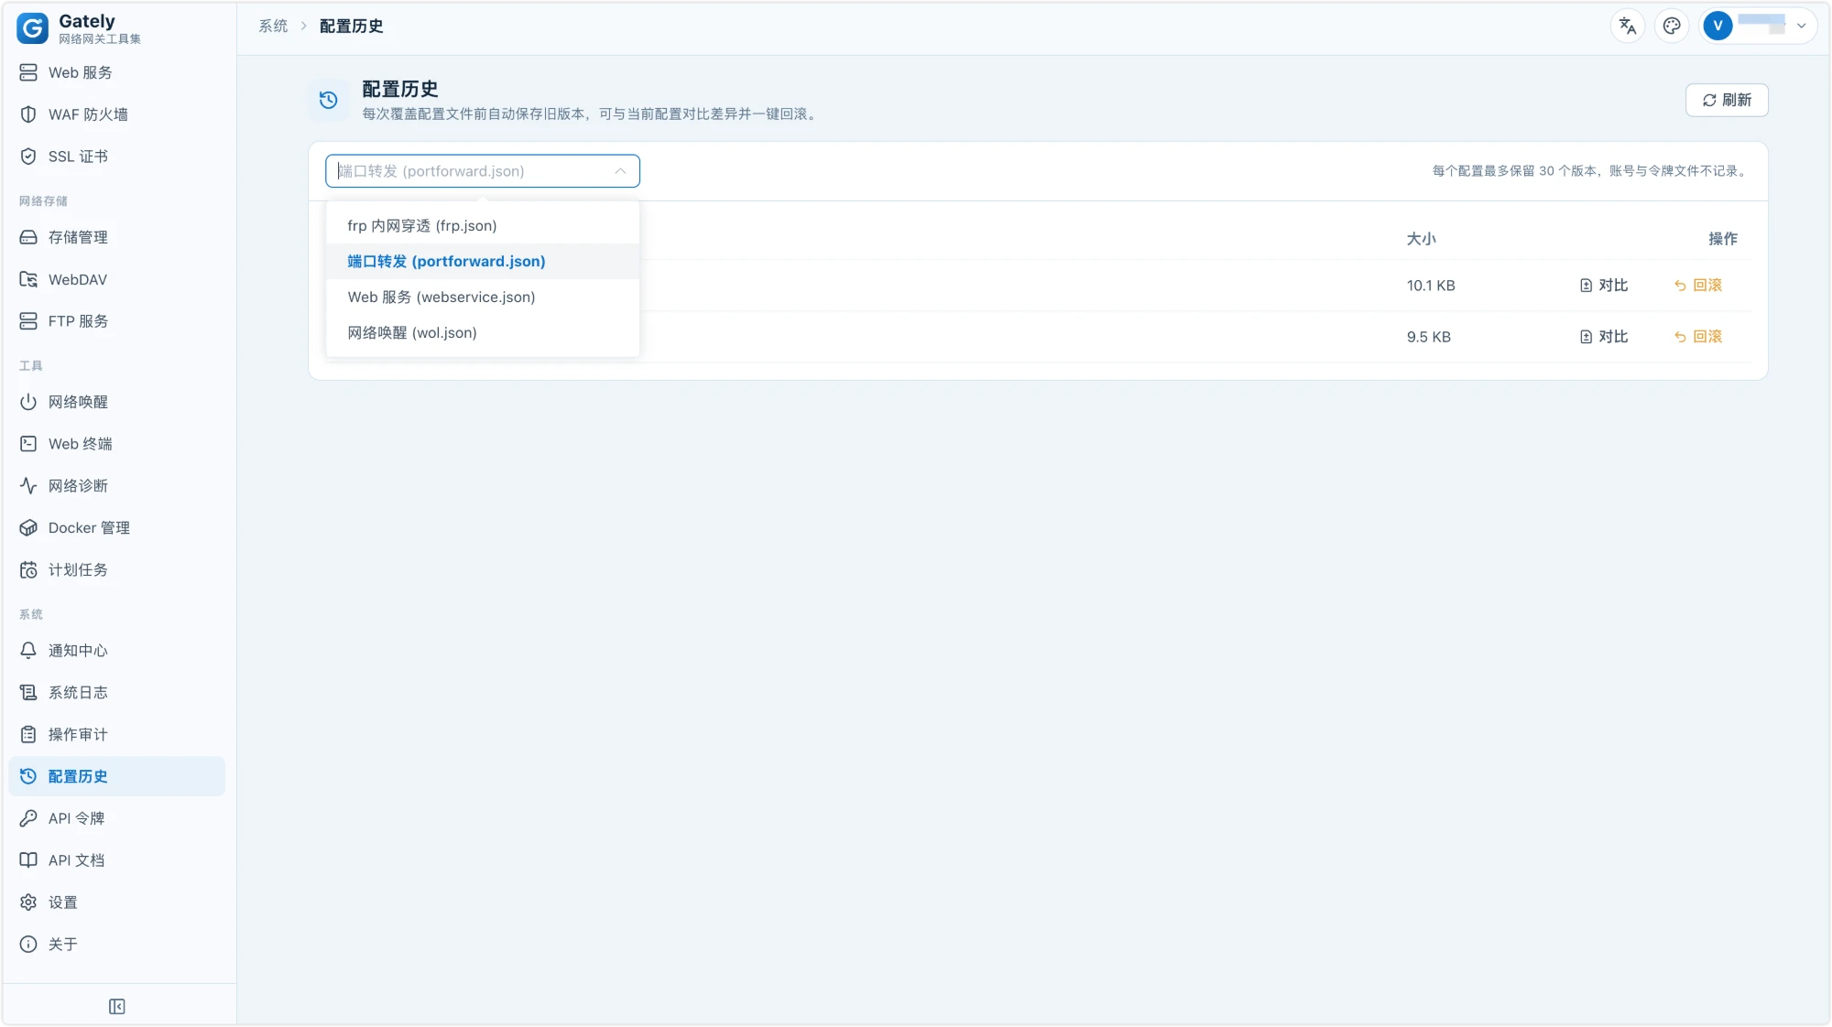Click 对比 for the 9.5 KB version
Image resolution: width=1832 pixels, height=1027 pixels.
[x=1604, y=337]
